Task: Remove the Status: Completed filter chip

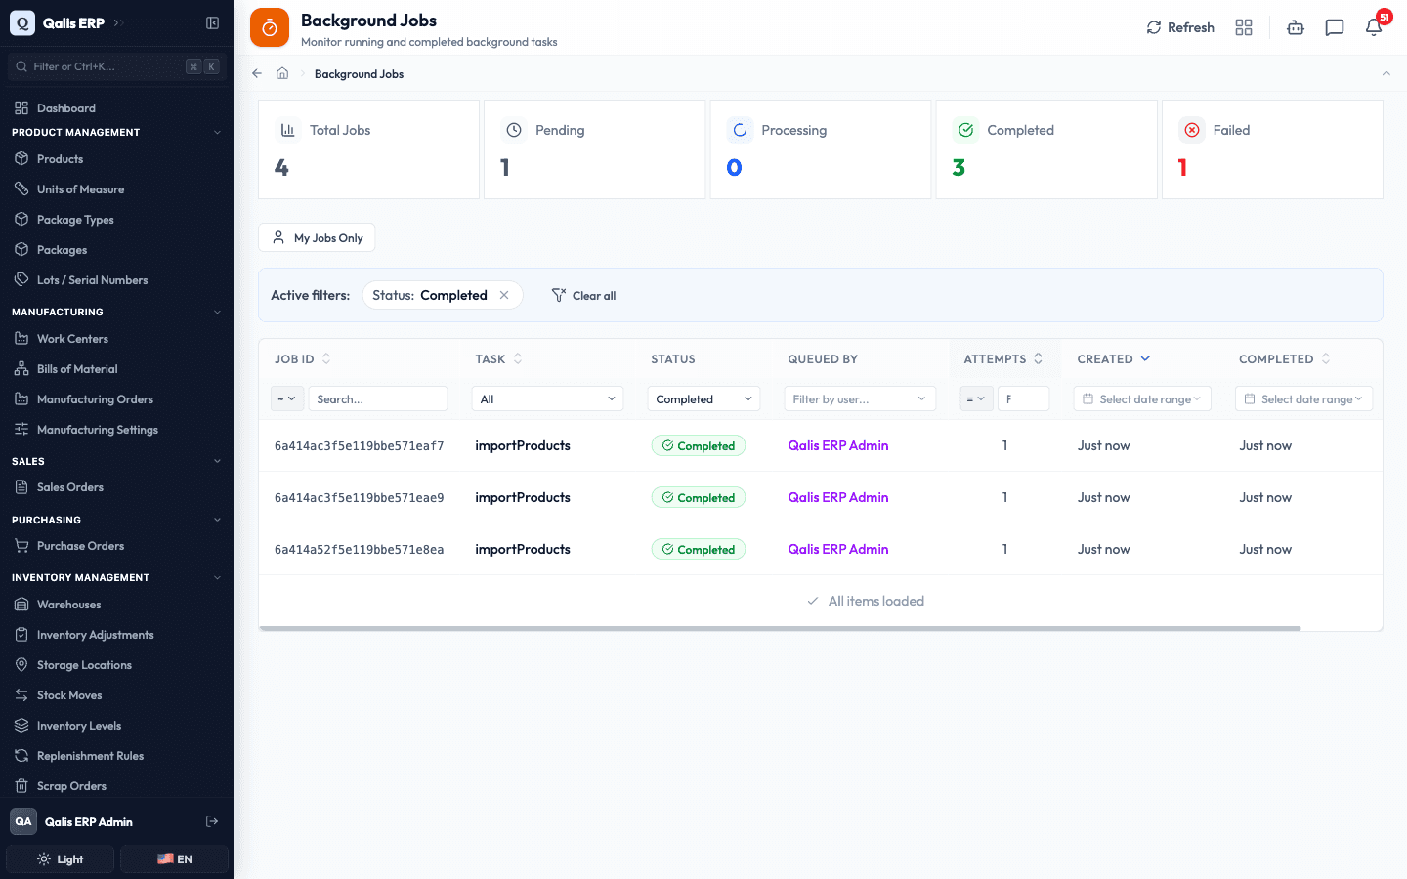Action: 504,295
